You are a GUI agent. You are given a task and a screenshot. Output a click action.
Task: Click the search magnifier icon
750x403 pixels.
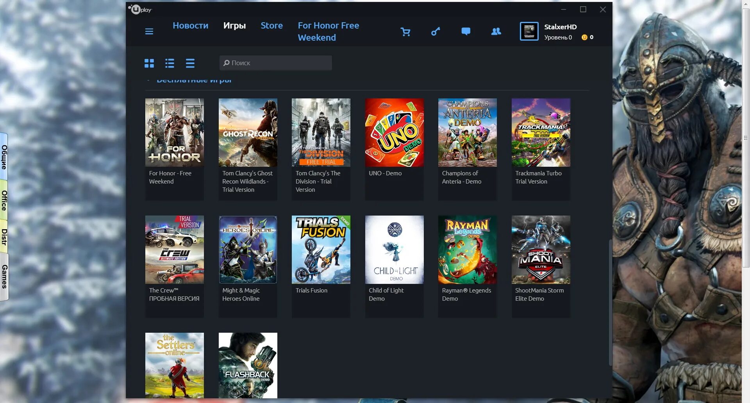pyautogui.click(x=226, y=63)
